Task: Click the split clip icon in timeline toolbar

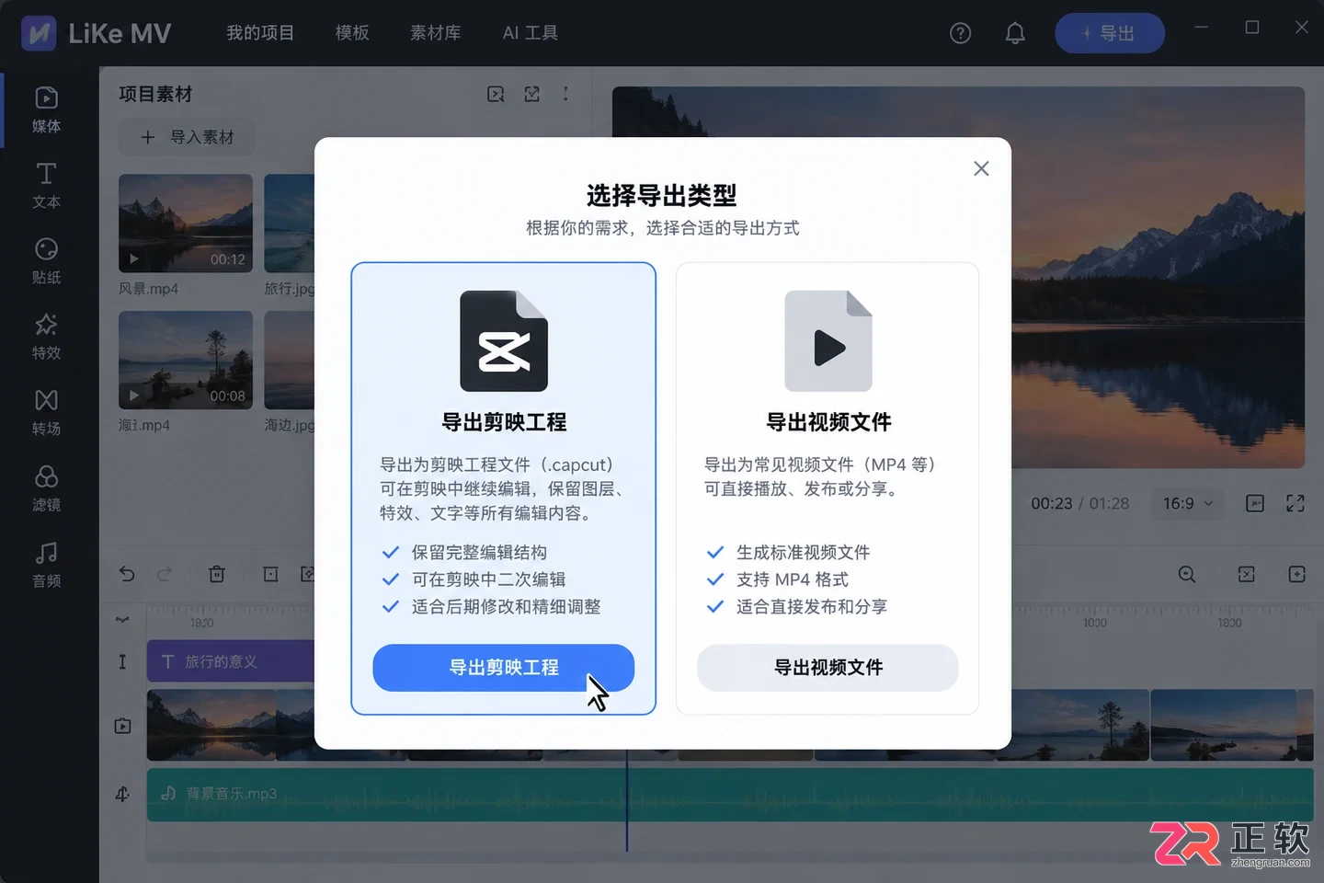Action: point(270,574)
